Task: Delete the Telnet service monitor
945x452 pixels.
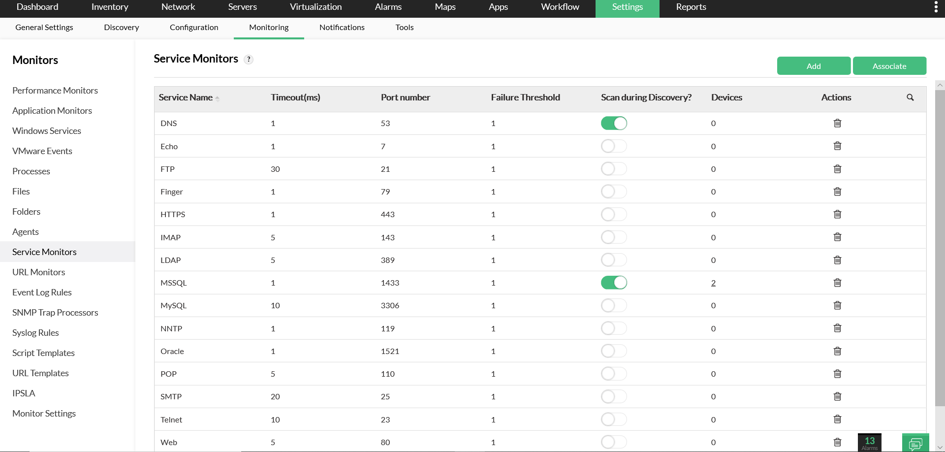Action: click(837, 419)
